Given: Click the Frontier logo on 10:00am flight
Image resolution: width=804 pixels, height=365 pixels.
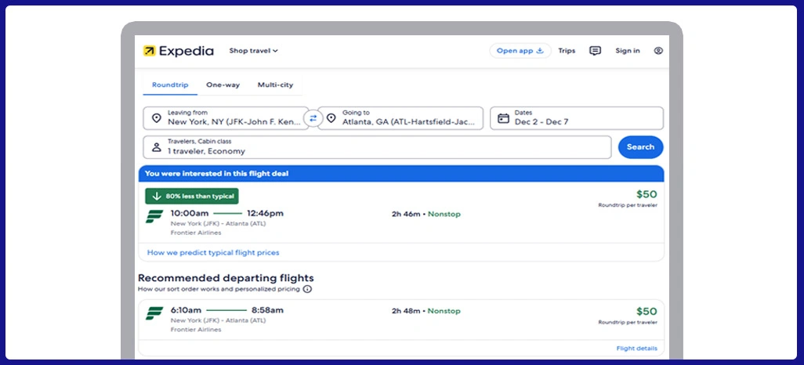Looking at the screenshot, I should click(154, 216).
